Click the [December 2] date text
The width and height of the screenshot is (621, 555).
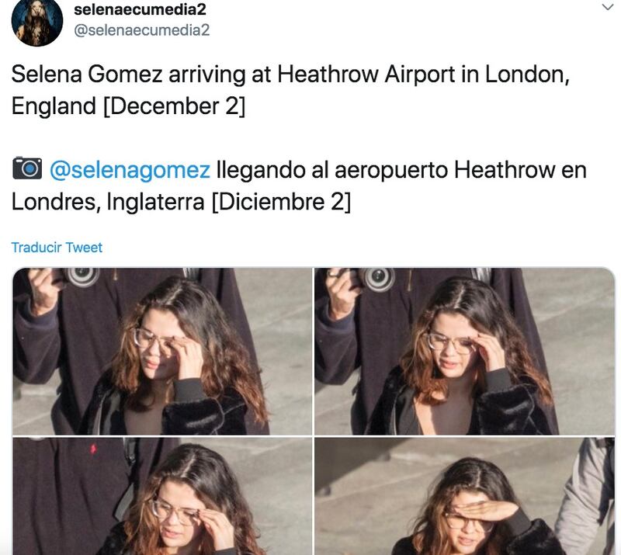(174, 106)
